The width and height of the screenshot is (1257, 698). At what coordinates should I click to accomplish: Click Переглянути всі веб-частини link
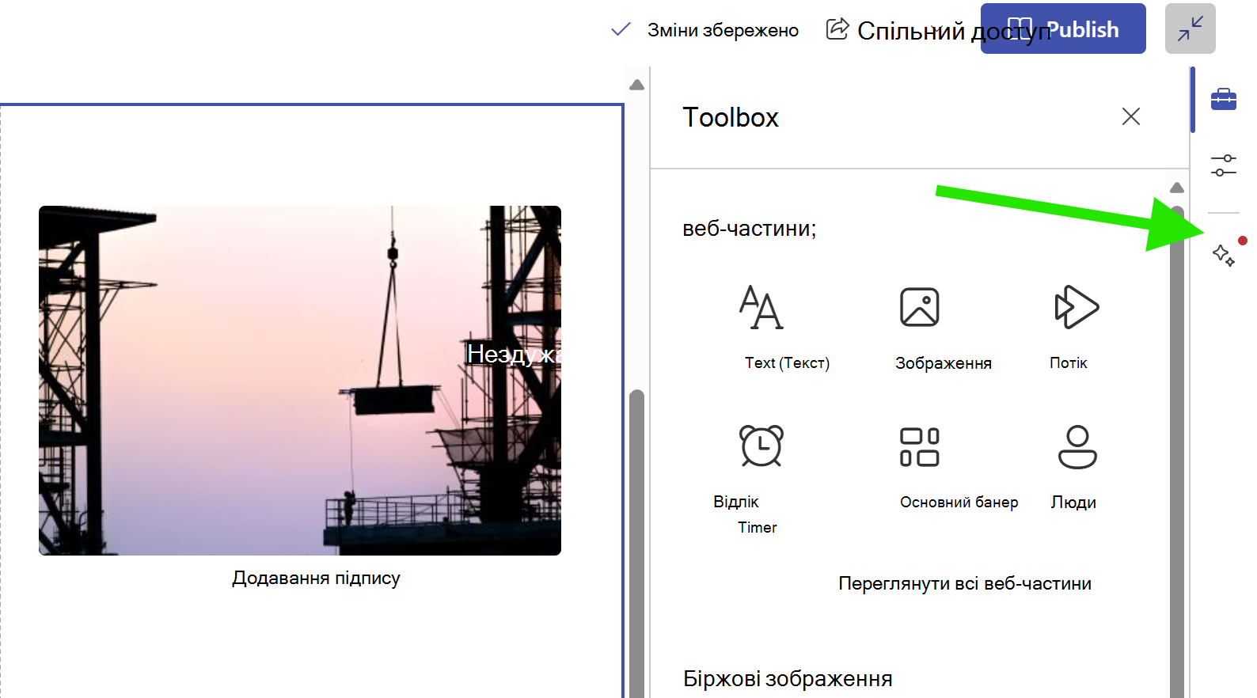tap(965, 584)
